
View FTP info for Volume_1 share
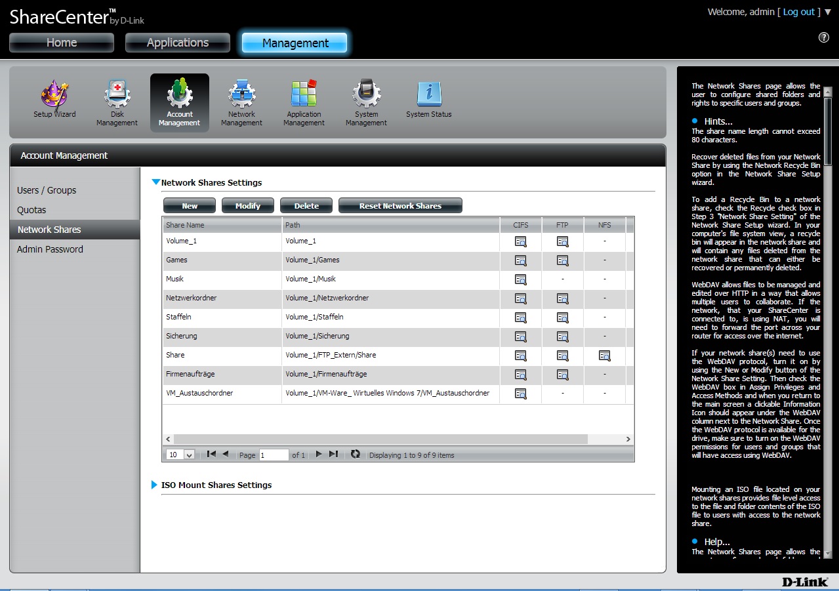pos(562,241)
